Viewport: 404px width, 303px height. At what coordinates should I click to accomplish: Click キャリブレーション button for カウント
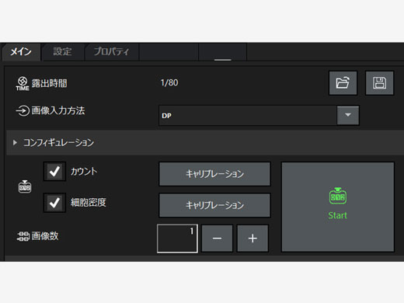pos(214,174)
